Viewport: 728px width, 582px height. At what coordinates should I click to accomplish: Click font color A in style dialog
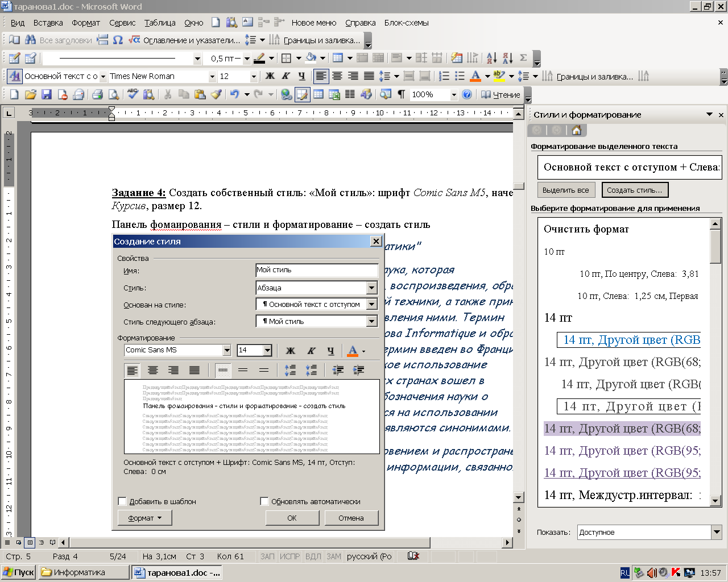click(353, 351)
